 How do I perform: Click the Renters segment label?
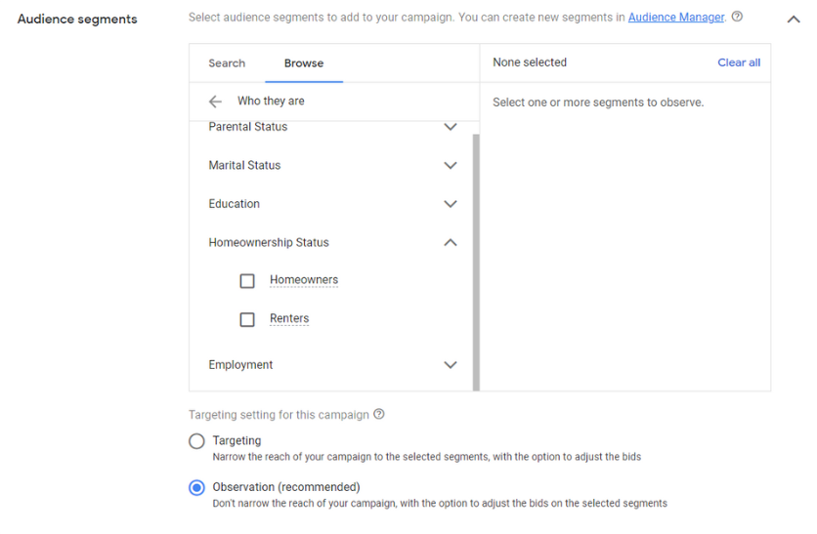click(x=289, y=319)
